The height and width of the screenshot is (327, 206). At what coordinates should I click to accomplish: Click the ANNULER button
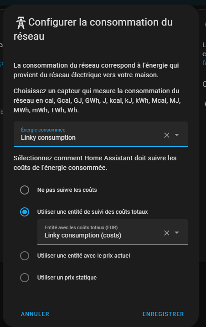click(x=35, y=314)
